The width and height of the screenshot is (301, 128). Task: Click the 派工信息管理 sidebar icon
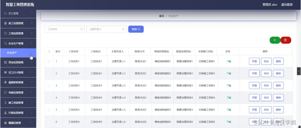click(x=5, y=23)
